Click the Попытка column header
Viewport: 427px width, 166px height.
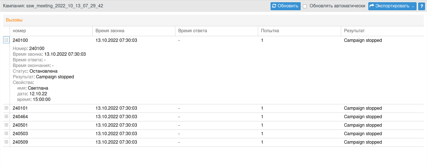point(270,31)
